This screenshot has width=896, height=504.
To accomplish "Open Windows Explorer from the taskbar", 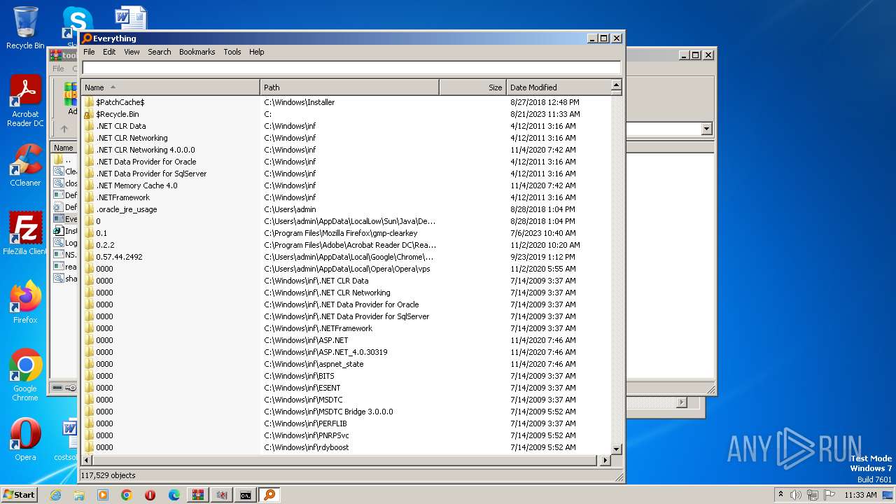I will tap(79, 495).
